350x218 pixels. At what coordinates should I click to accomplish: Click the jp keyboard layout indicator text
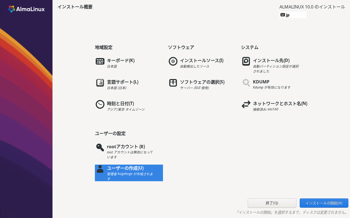pos(288,15)
